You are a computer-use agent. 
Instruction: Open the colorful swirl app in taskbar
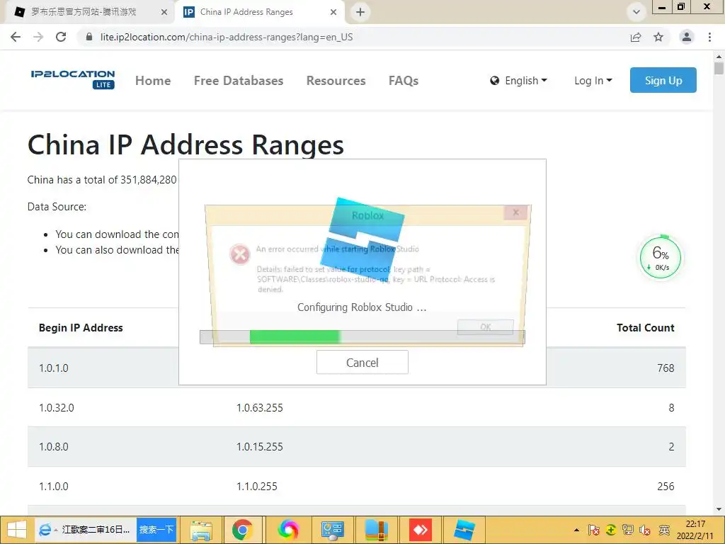point(287,530)
